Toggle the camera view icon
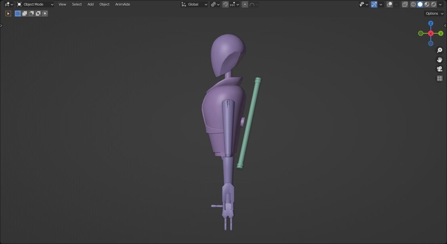The width and height of the screenshot is (447, 244). point(439,69)
